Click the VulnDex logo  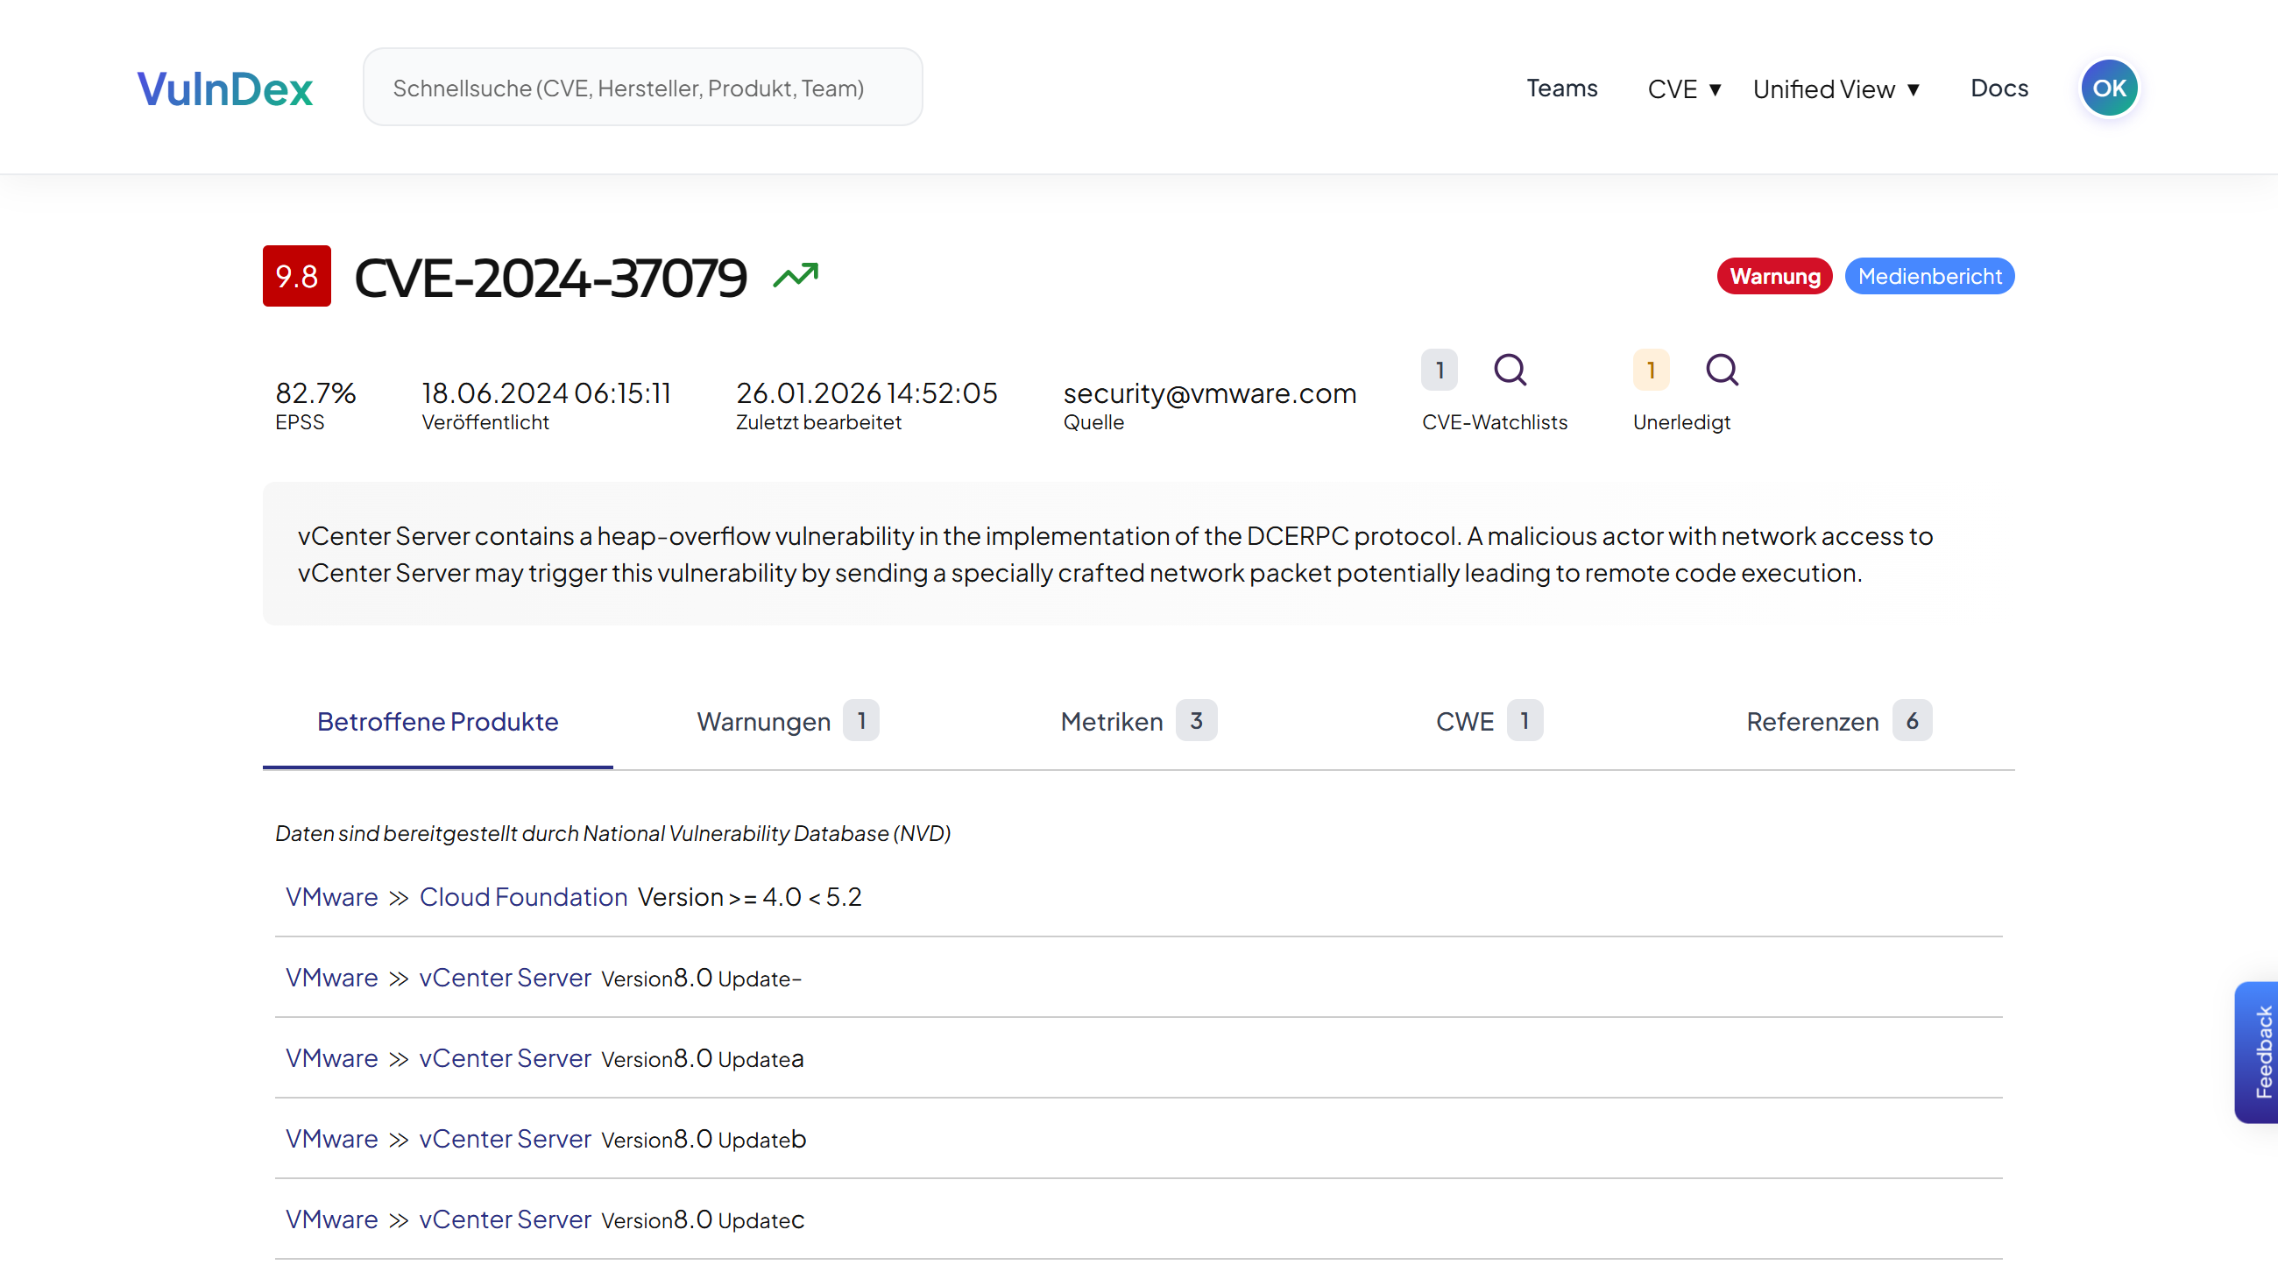pos(223,87)
